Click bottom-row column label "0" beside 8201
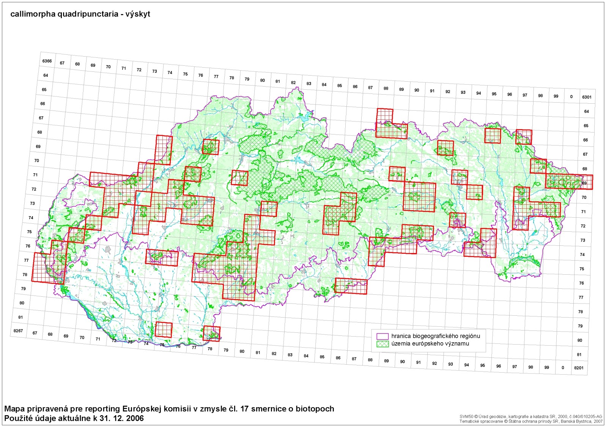 [563, 368]
